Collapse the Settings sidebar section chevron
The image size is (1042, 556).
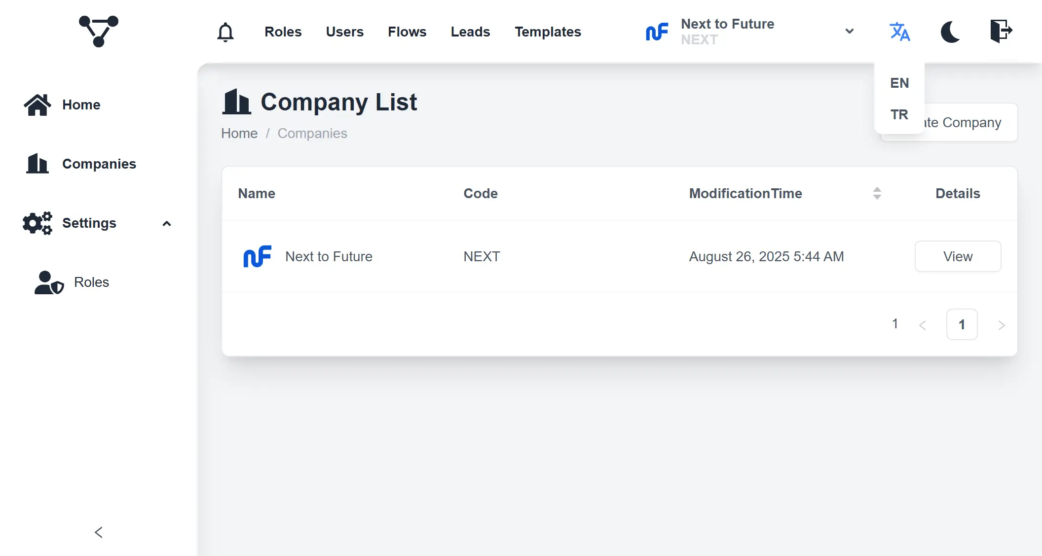167,224
